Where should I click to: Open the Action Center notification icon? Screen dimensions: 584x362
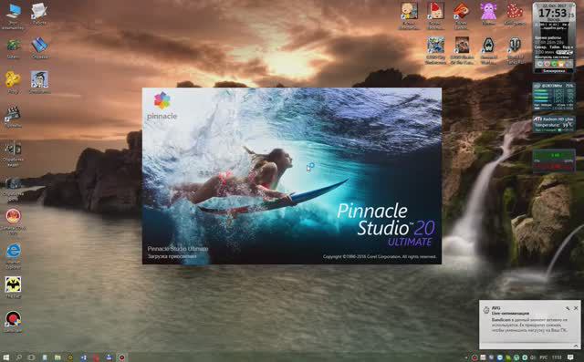click(x=570, y=357)
